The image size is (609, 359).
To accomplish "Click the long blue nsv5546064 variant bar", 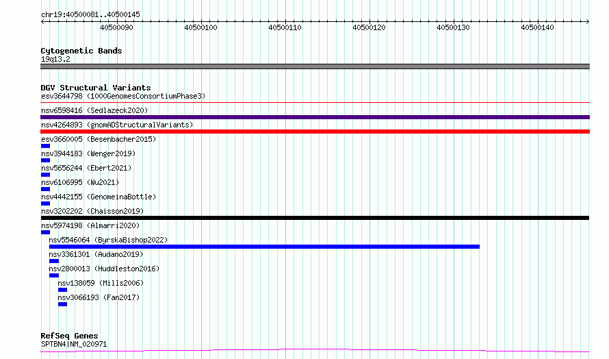I will point(265,247).
